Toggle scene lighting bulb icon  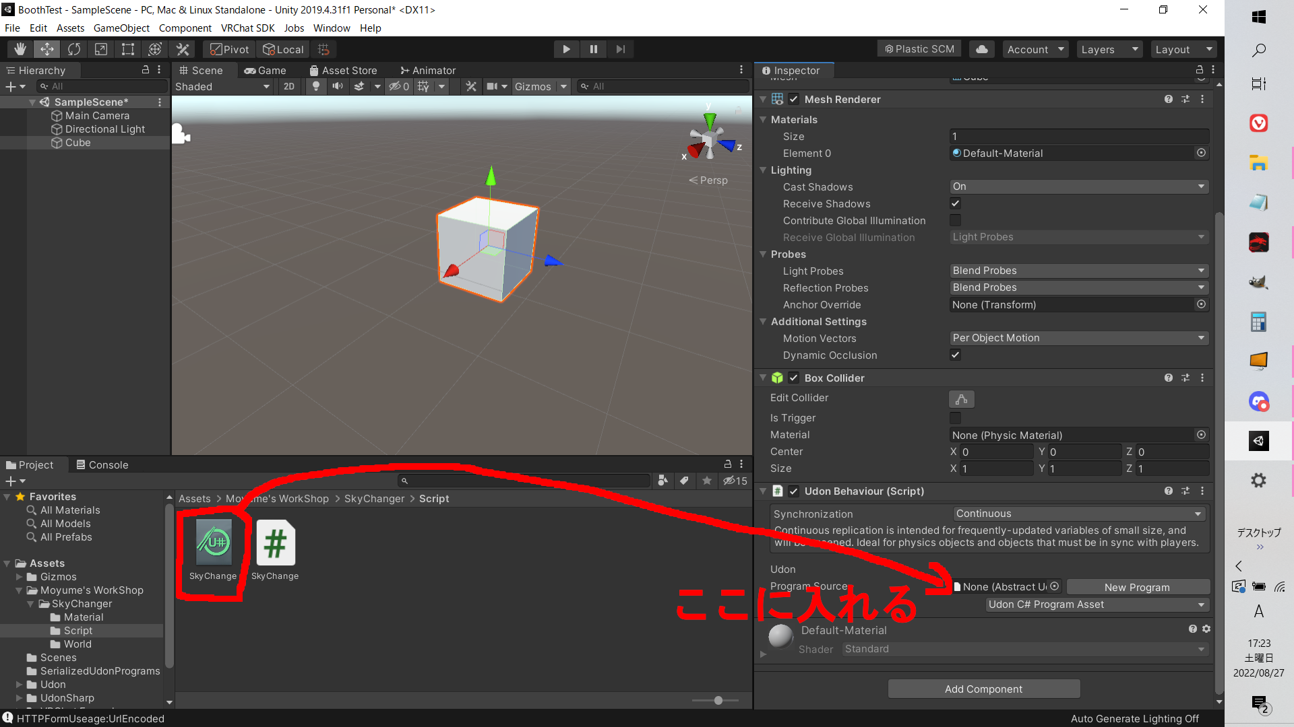pos(315,86)
